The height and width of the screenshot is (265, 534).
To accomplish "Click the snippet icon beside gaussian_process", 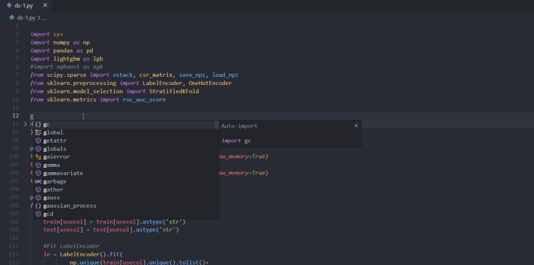I will (38, 205).
